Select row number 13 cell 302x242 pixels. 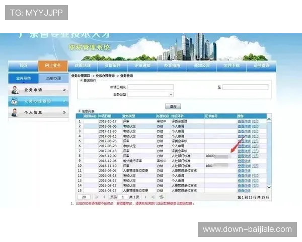point(80,180)
